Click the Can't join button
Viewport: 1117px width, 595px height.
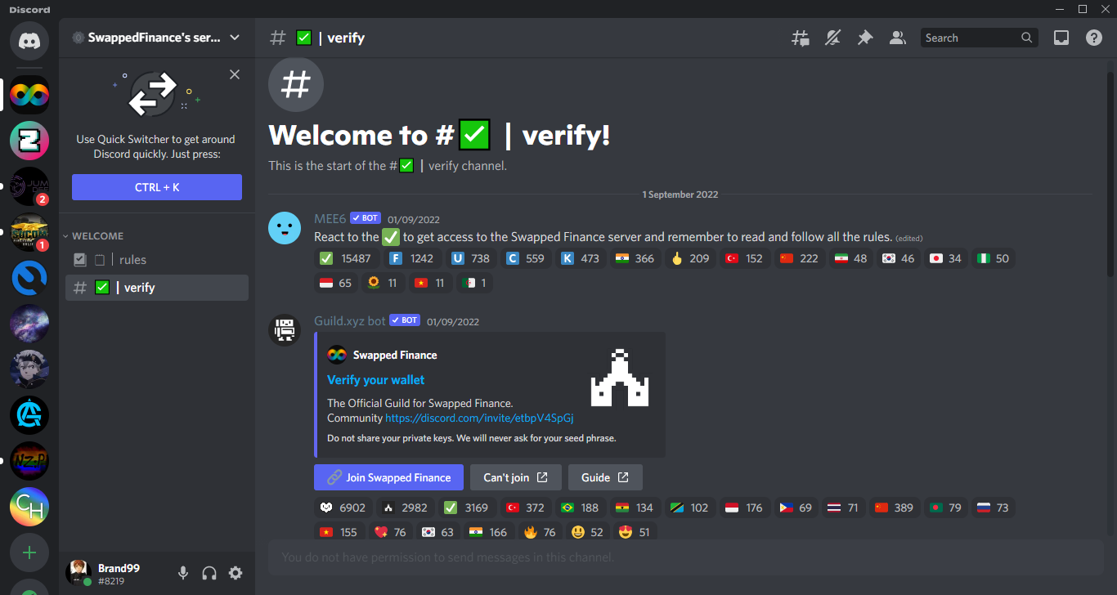(x=515, y=477)
